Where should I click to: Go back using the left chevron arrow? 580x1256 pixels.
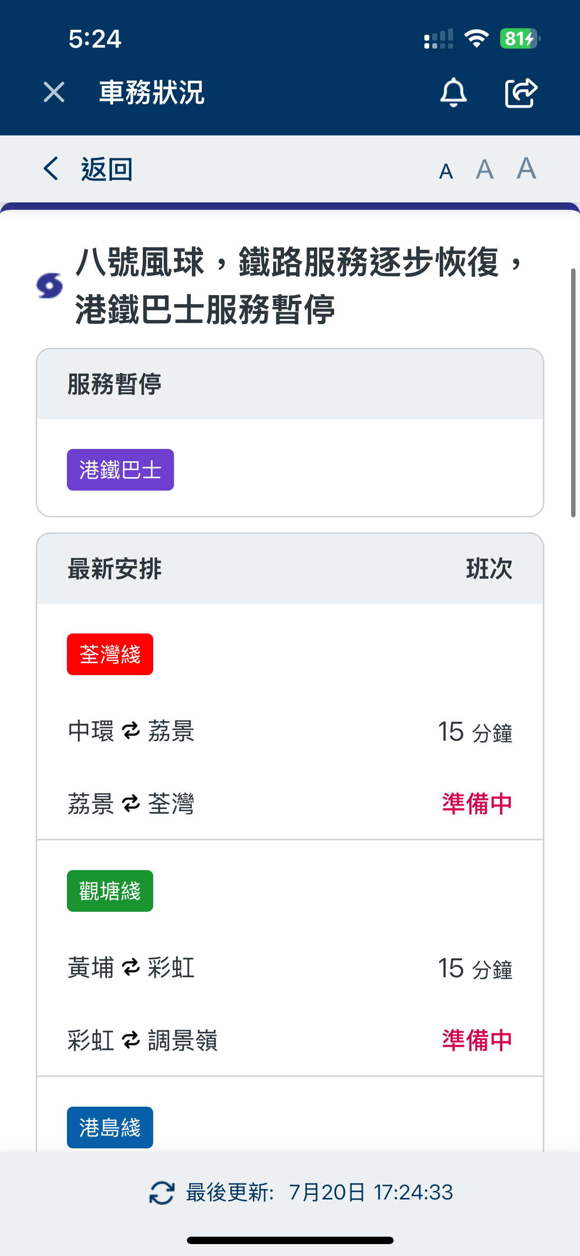tap(51, 169)
